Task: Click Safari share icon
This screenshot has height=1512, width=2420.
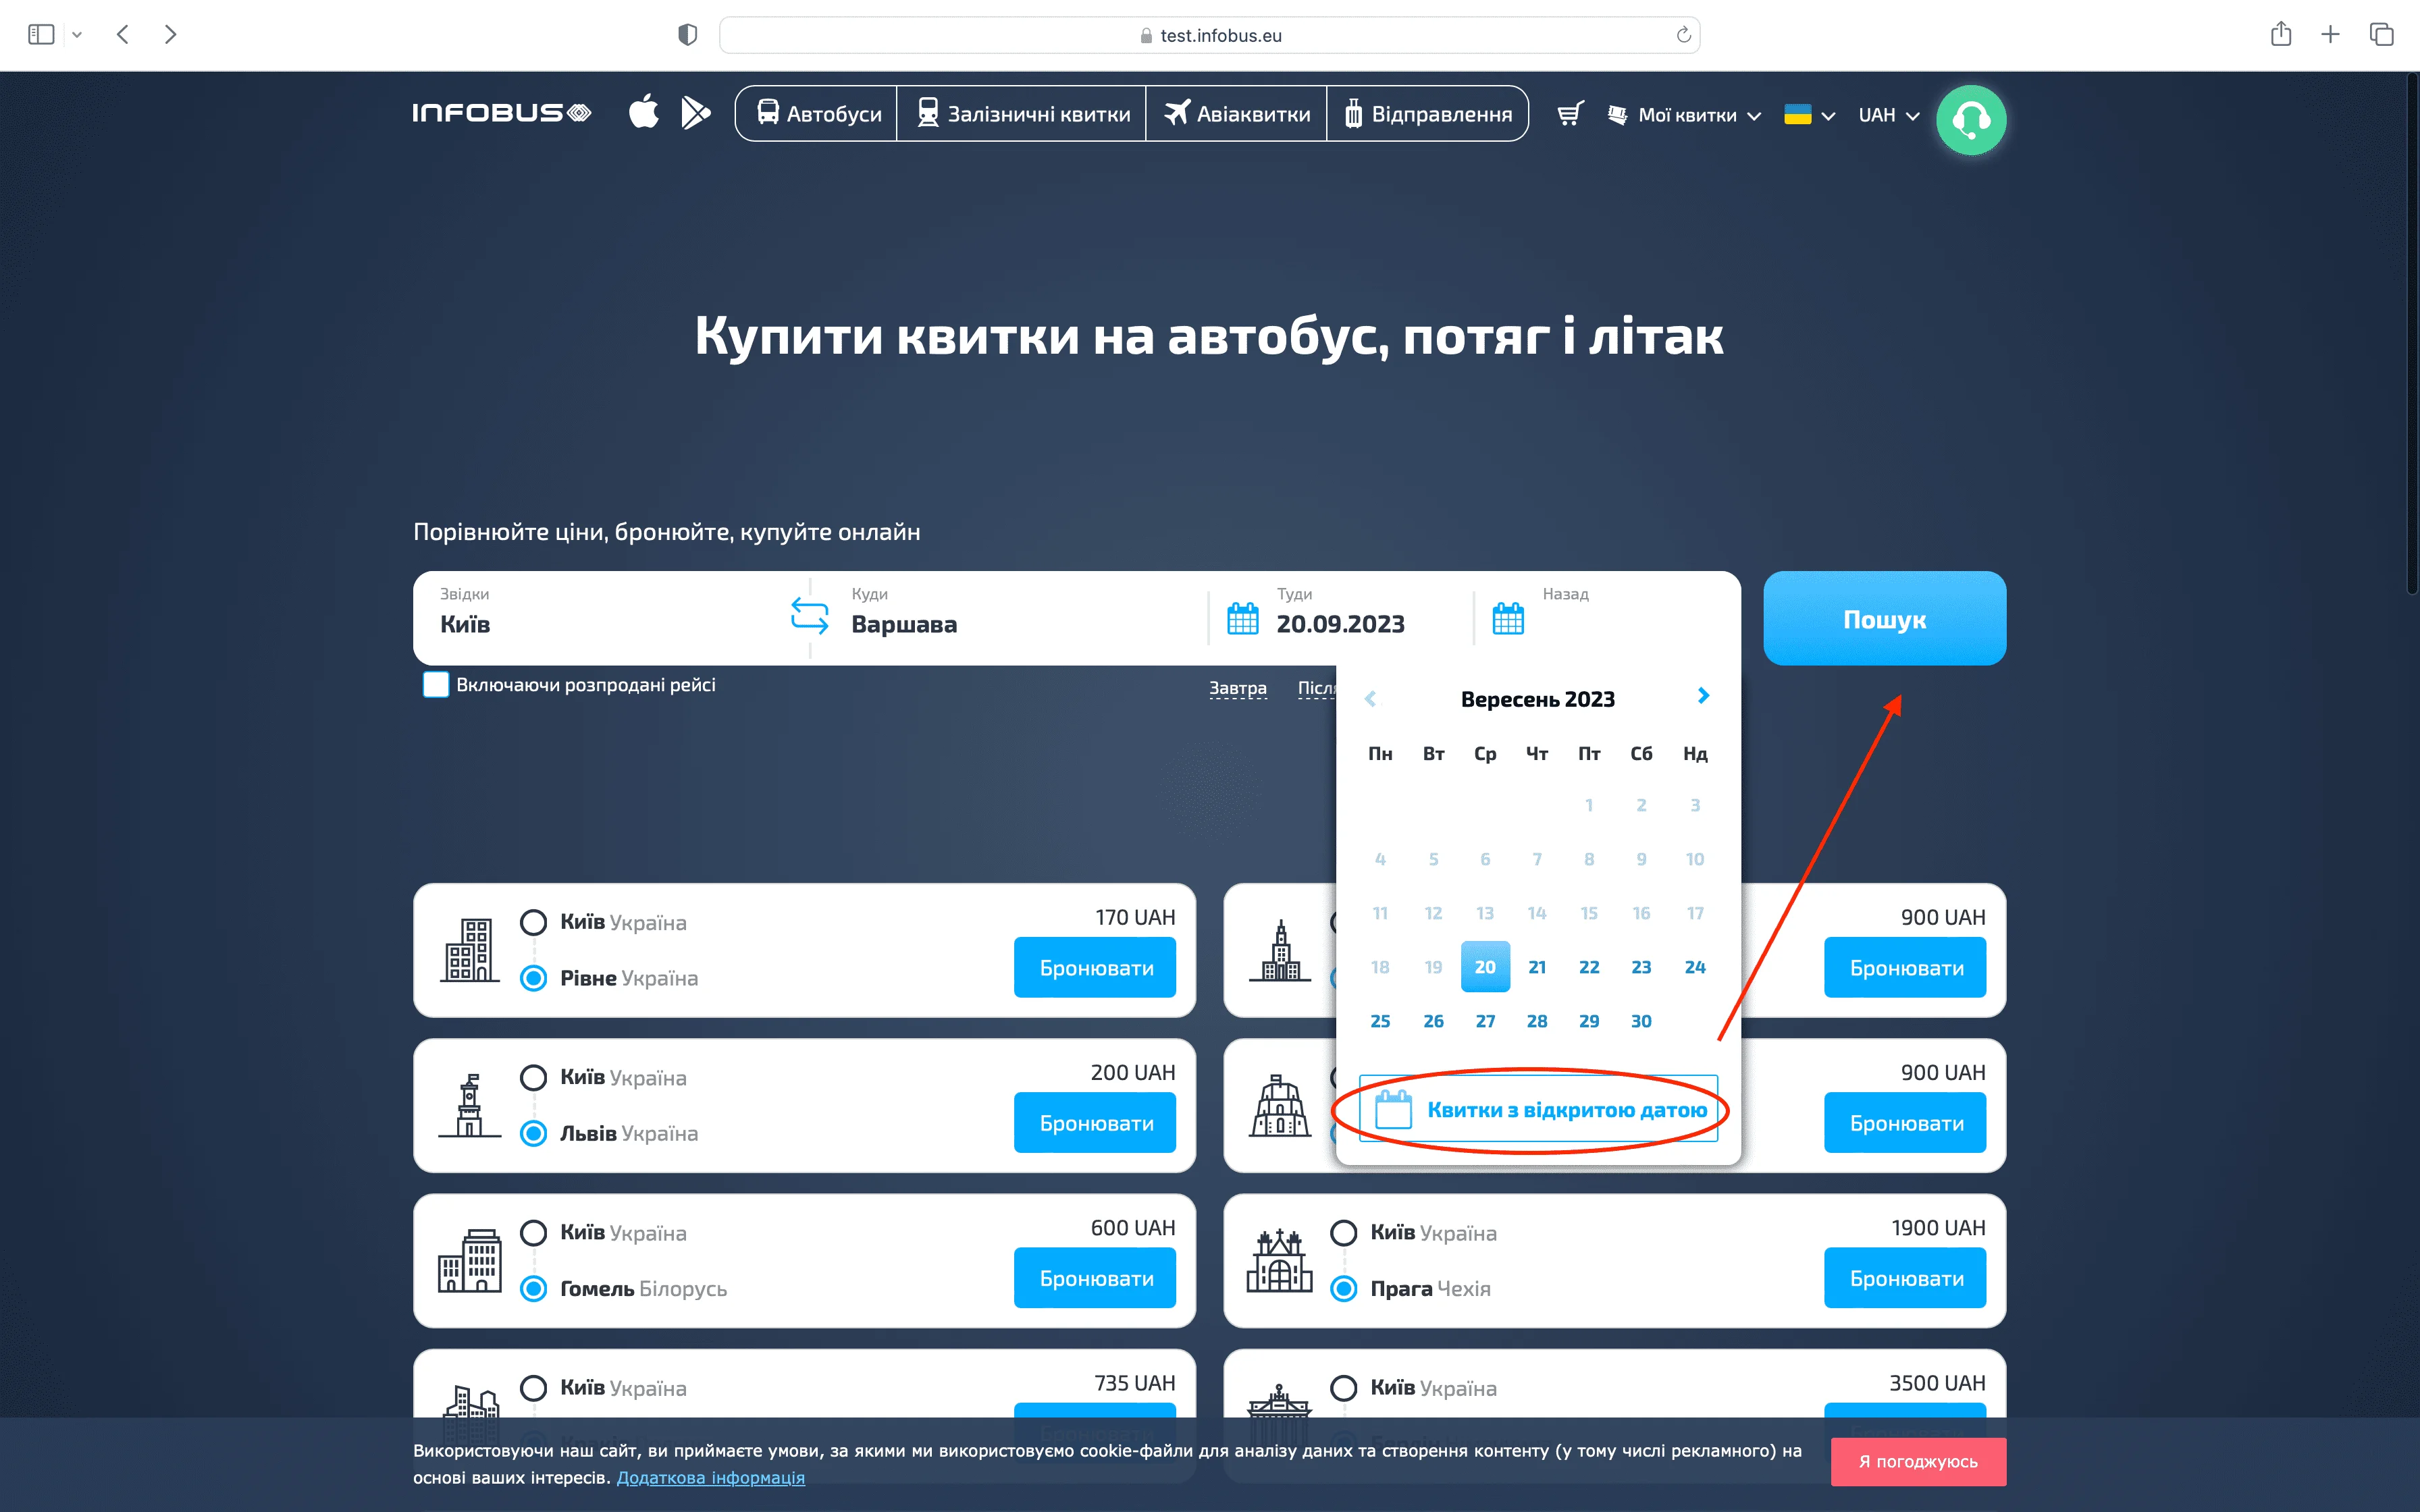Action: coord(2280,35)
